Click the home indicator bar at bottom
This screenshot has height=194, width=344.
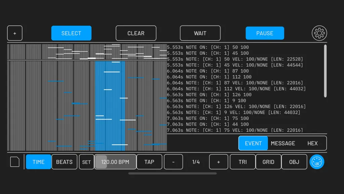click(x=172, y=173)
